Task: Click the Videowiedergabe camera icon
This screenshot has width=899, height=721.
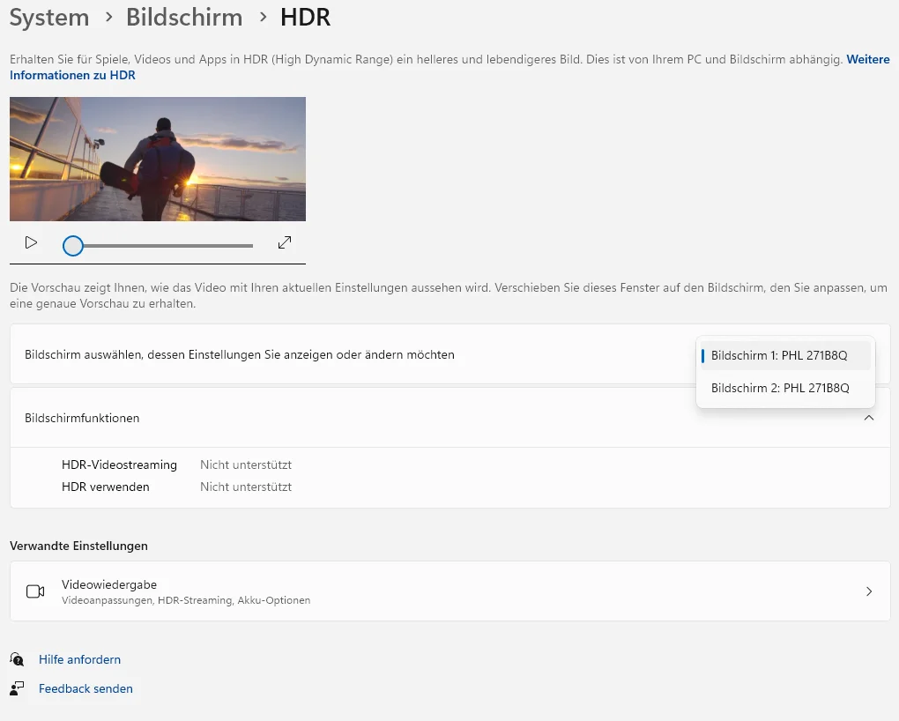Action: (x=35, y=591)
